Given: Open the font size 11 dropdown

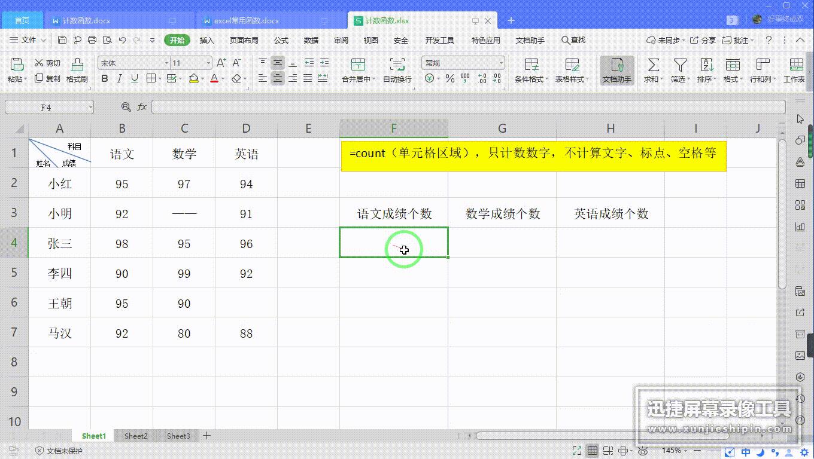Looking at the screenshot, I should pos(208,63).
